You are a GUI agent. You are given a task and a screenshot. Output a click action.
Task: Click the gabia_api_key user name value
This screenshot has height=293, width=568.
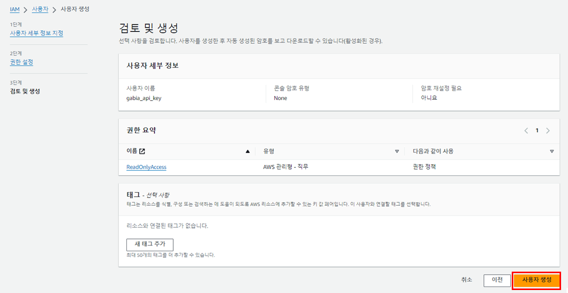click(x=144, y=98)
